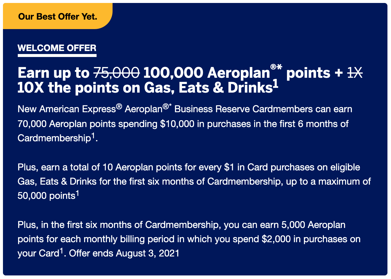Open footnote 1 after "Cardmembership" in first paragraph

93,136
